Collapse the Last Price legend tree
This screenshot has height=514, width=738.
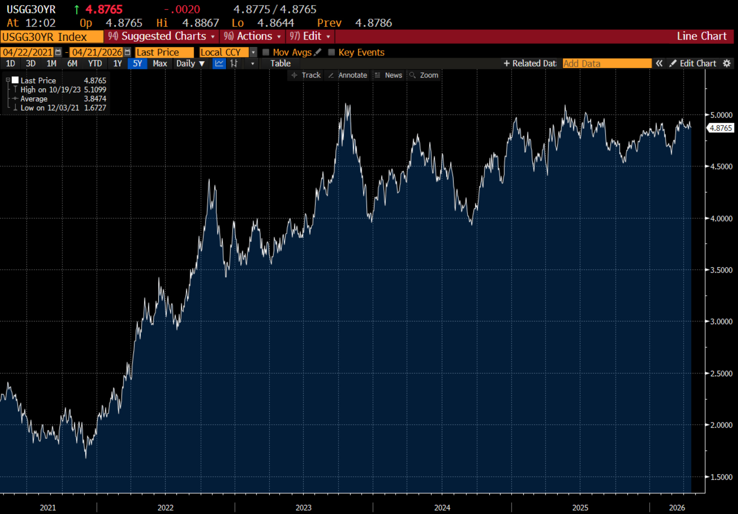(8, 80)
